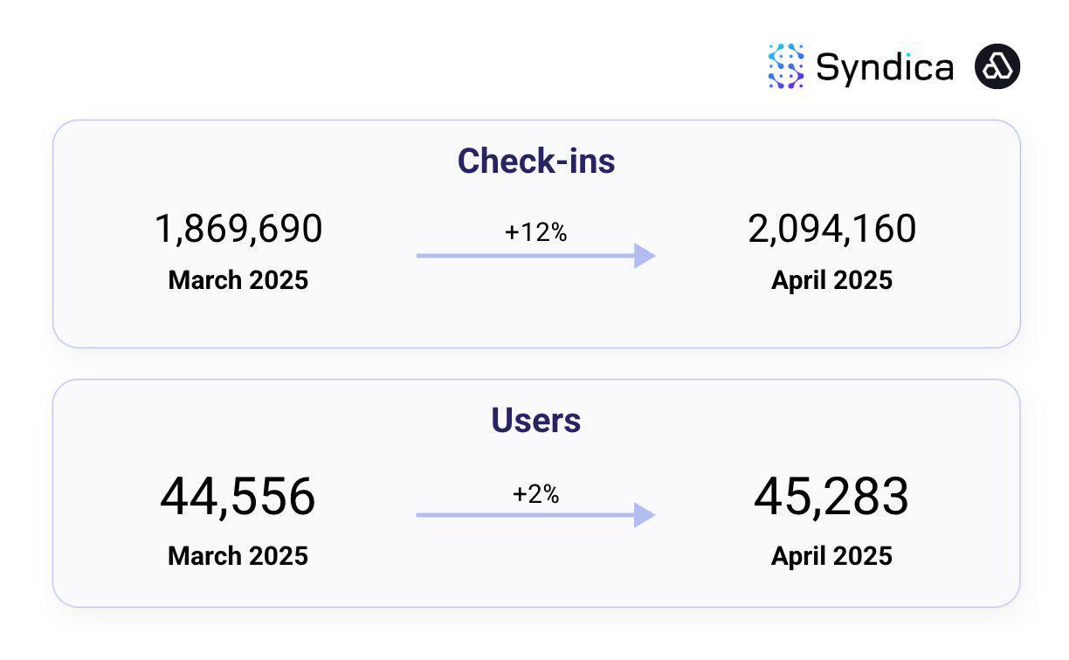Click the arrow in the Check-ins card
This screenshot has height=660, width=1069.
(x=534, y=256)
